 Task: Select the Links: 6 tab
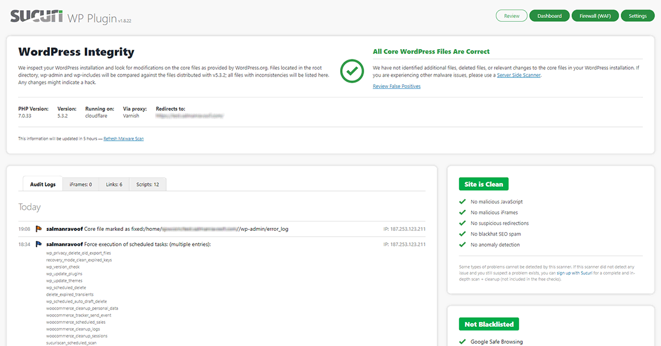click(x=114, y=184)
